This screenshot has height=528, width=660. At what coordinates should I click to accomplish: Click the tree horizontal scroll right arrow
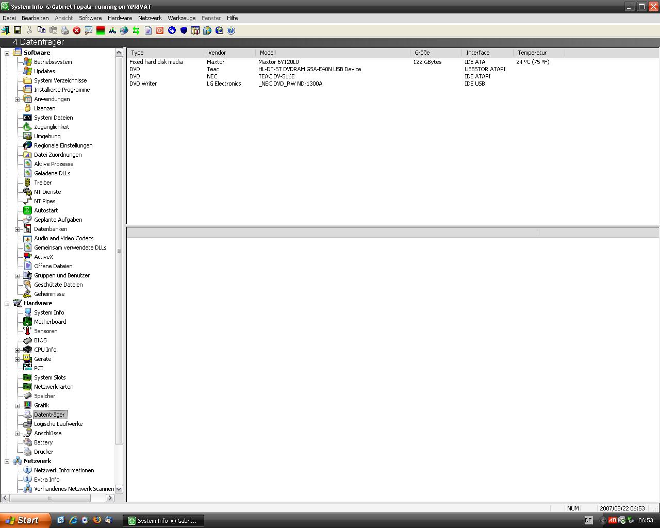[110, 498]
